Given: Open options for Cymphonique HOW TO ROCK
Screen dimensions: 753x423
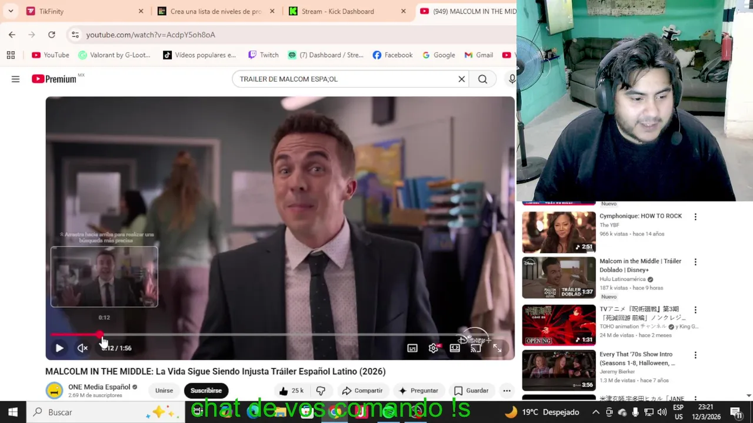Looking at the screenshot, I should pos(695,217).
